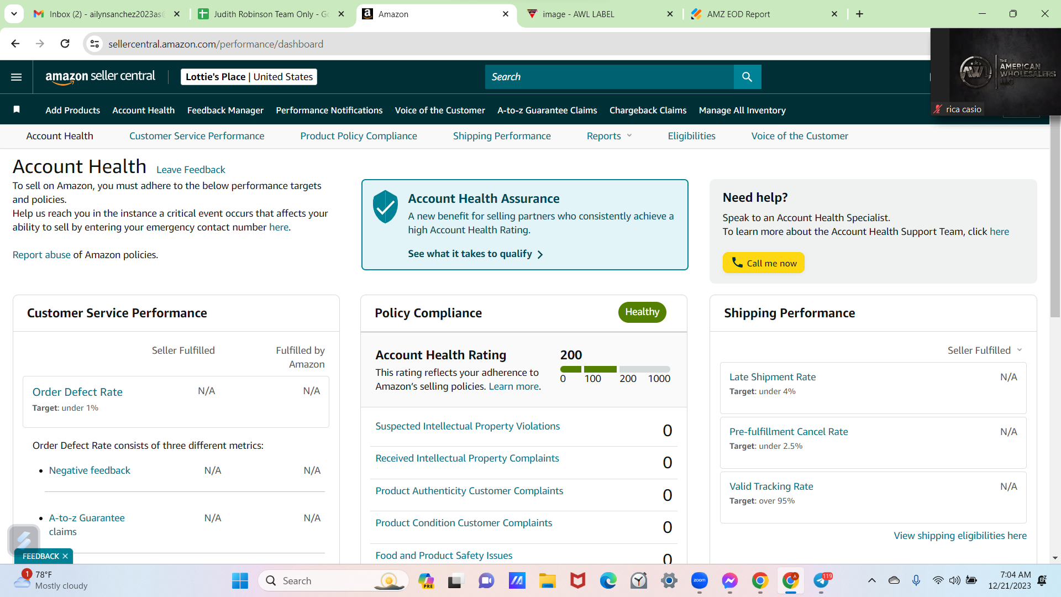Open the site information icon in address bar
Image resolution: width=1061 pixels, height=597 pixels.
[95, 44]
